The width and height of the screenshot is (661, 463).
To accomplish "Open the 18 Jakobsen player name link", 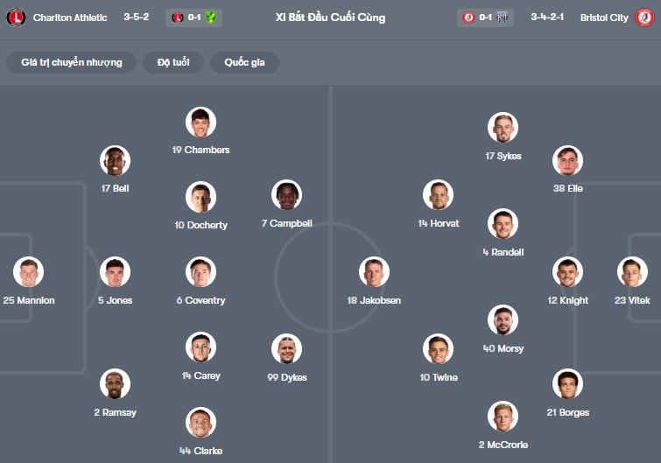I will click(x=374, y=300).
